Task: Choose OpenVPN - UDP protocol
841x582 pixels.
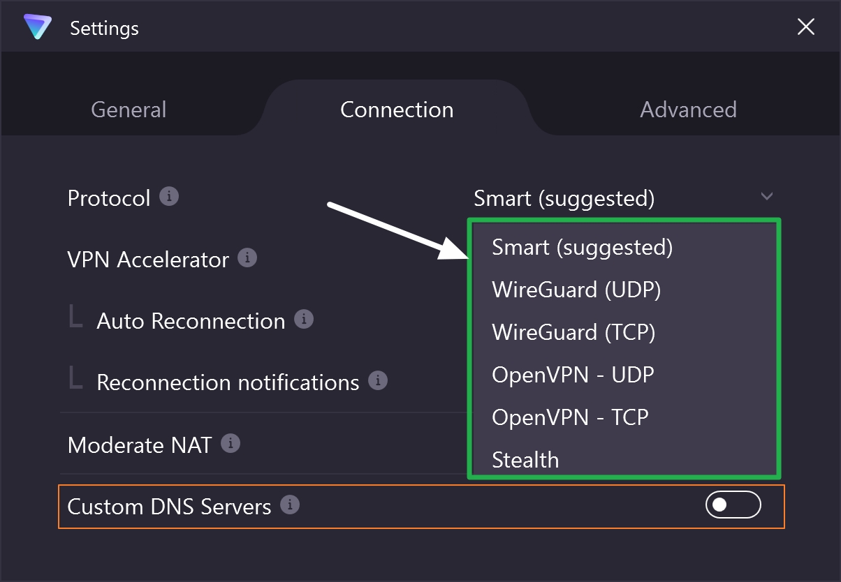Action: (573, 375)
